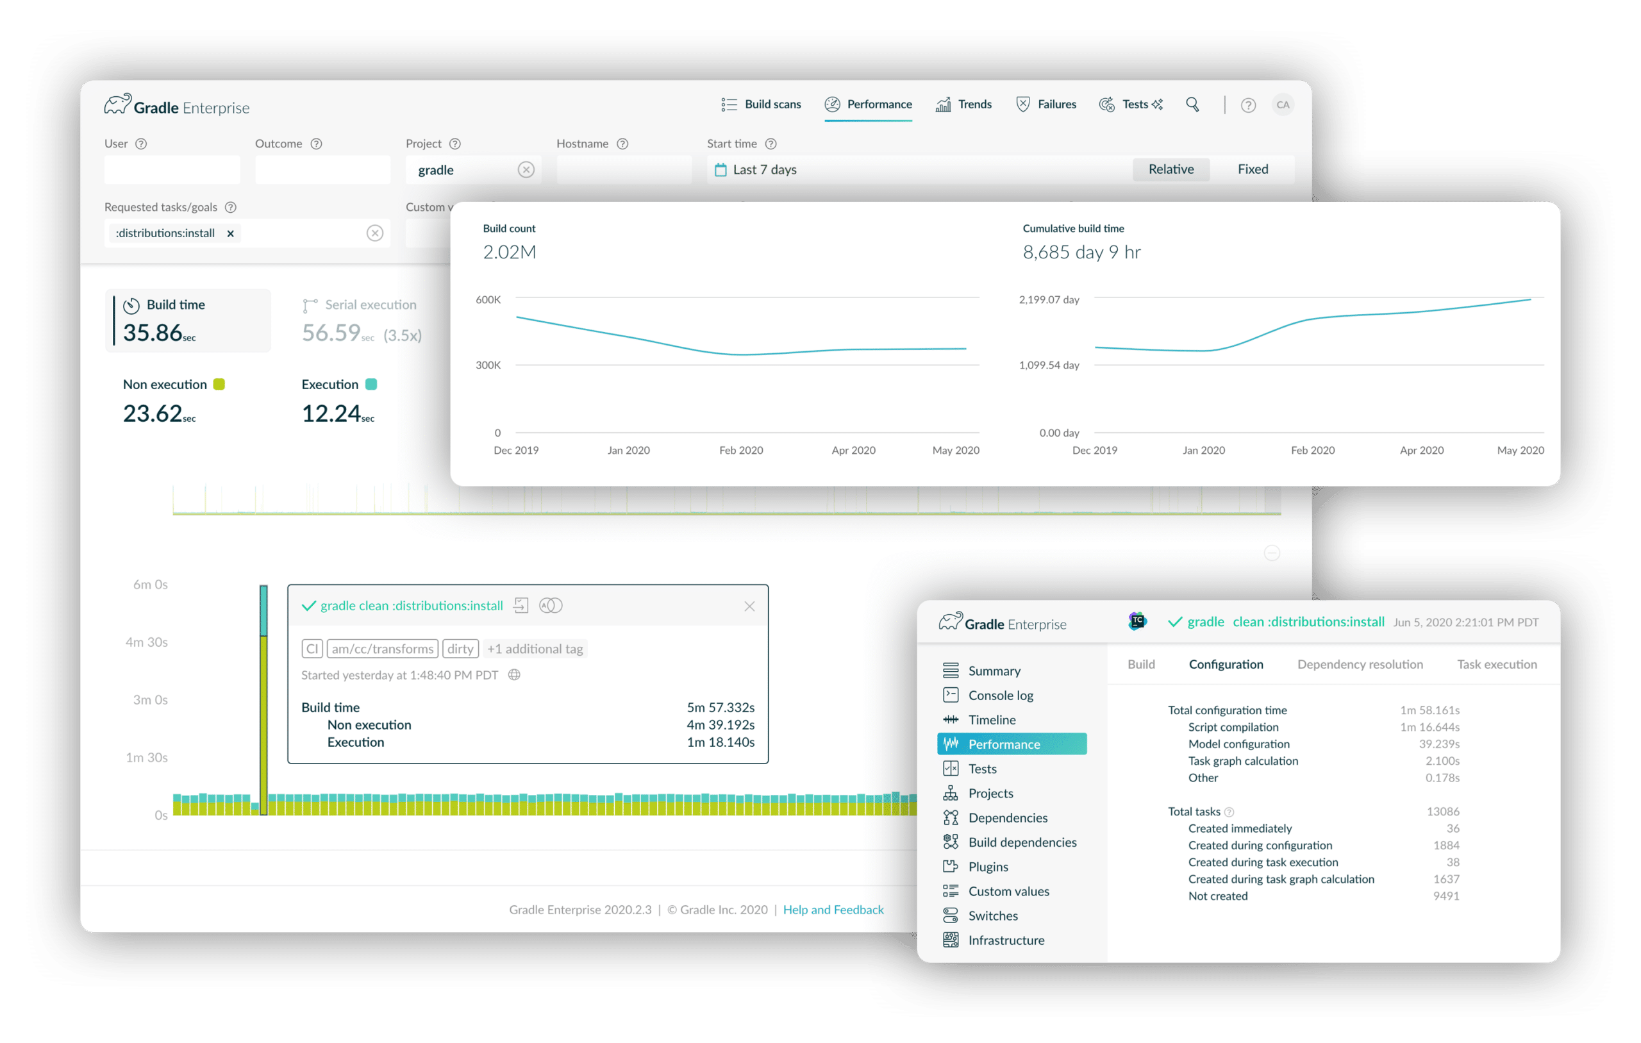Open help via top question mark icon
Screen dimensions: 1641x1043
tap(1248, 105)
